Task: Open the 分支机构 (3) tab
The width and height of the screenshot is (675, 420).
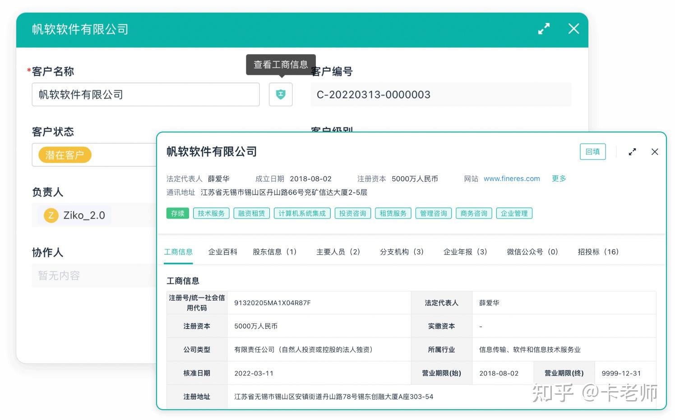Action: (402, 251)
